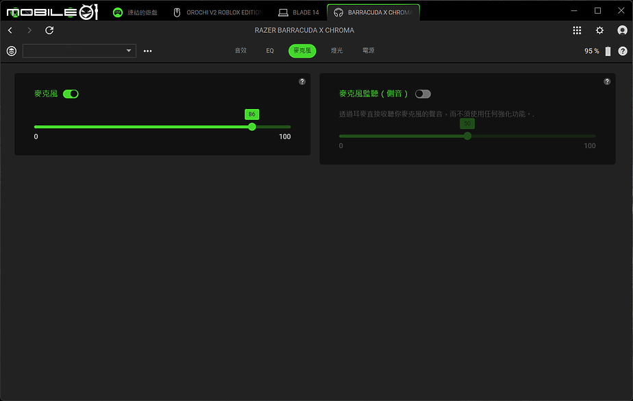Screen dimensions: 633x401
Task: Go forward with the right arrow
Action: click(x=29, y=30)
